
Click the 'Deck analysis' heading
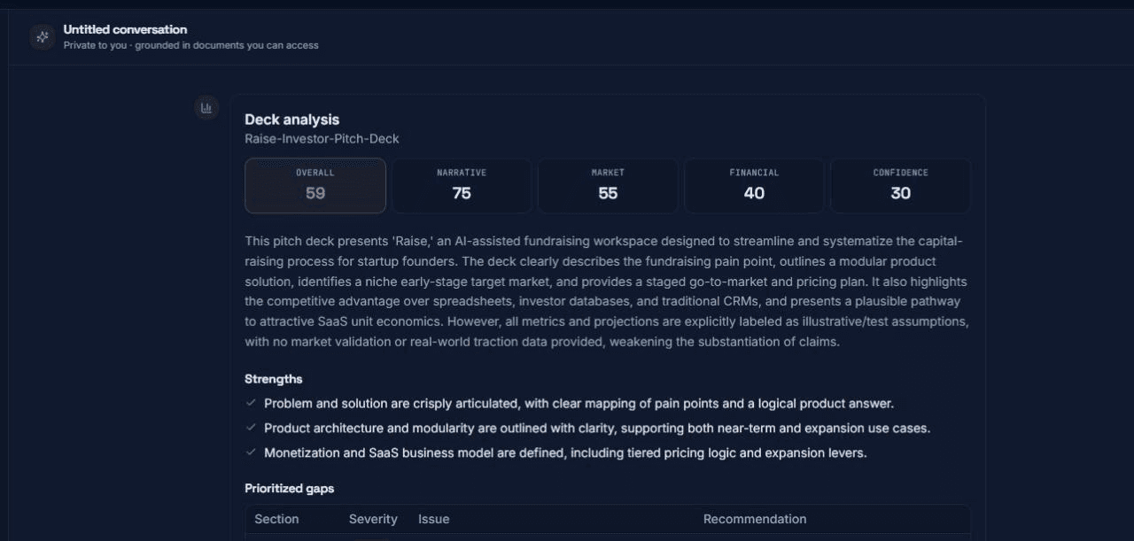pos(291,120)
